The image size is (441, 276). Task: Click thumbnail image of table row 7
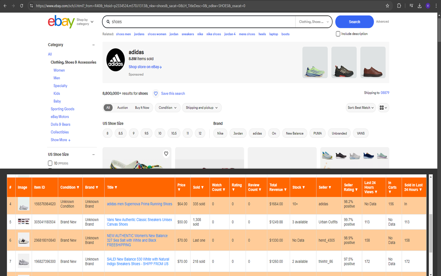23,261
